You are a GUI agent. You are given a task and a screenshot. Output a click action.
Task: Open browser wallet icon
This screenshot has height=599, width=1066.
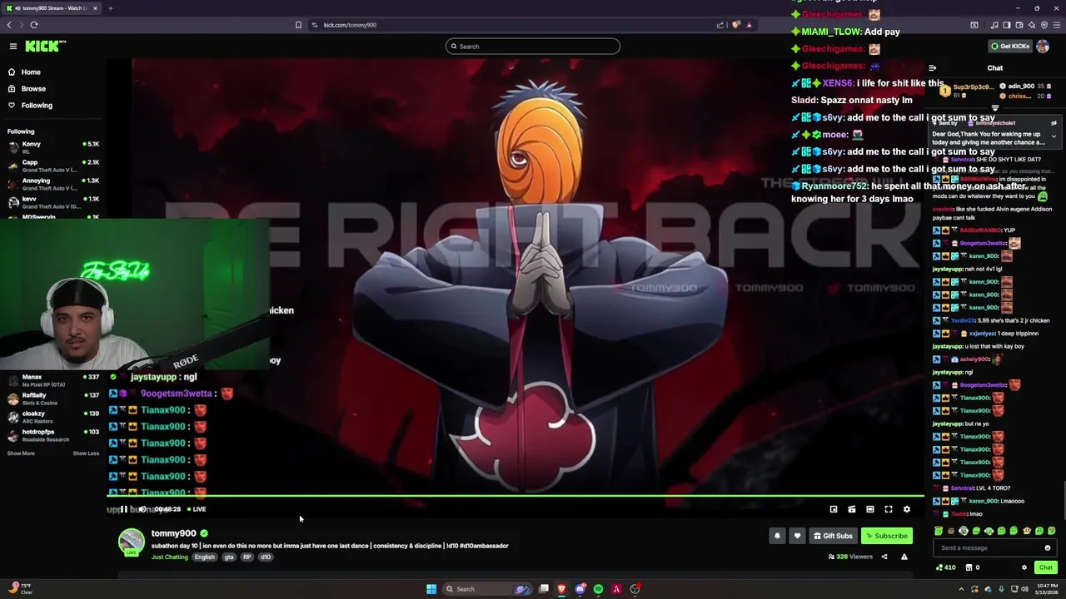pyautogui.click(x=1019, y=25)
